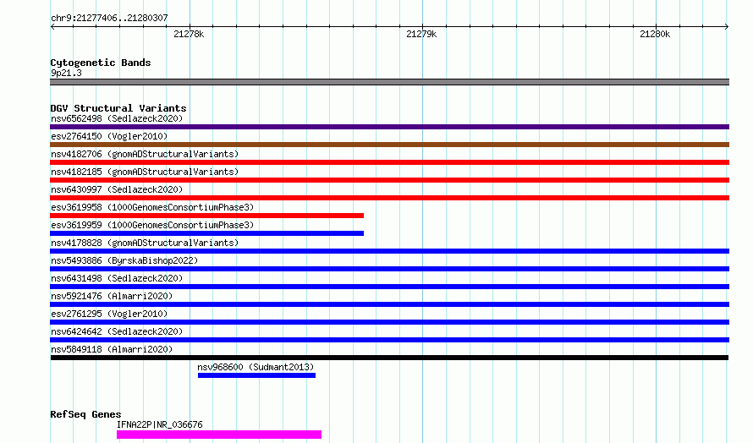Click the DGV Structural Variants track title
Screen dimensions: 753x443
pyautogui.click(x=118, y=108)
